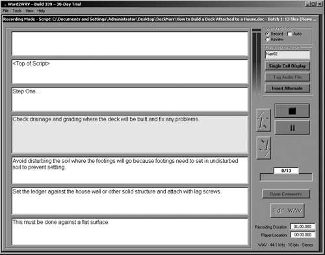Click the progress bar under 0/13
Image resolution: width=325 pixels, height=255 pixels.
coord(286,177)
